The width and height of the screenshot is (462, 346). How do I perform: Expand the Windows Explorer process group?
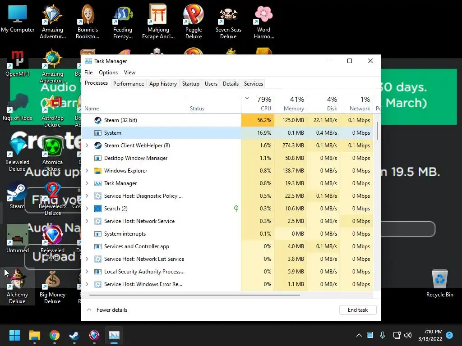pos(87,171)
